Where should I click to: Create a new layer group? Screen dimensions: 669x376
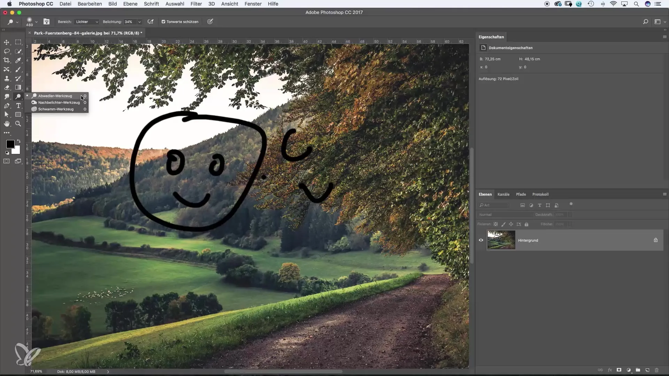[638, 370]
